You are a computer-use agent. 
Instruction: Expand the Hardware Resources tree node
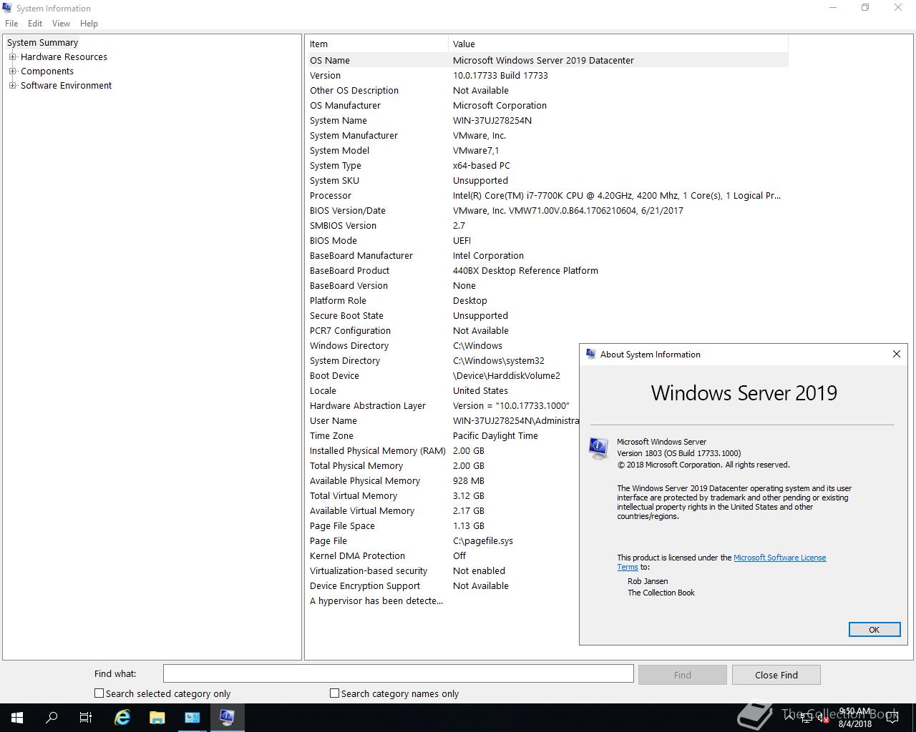(x=12, y=57)
